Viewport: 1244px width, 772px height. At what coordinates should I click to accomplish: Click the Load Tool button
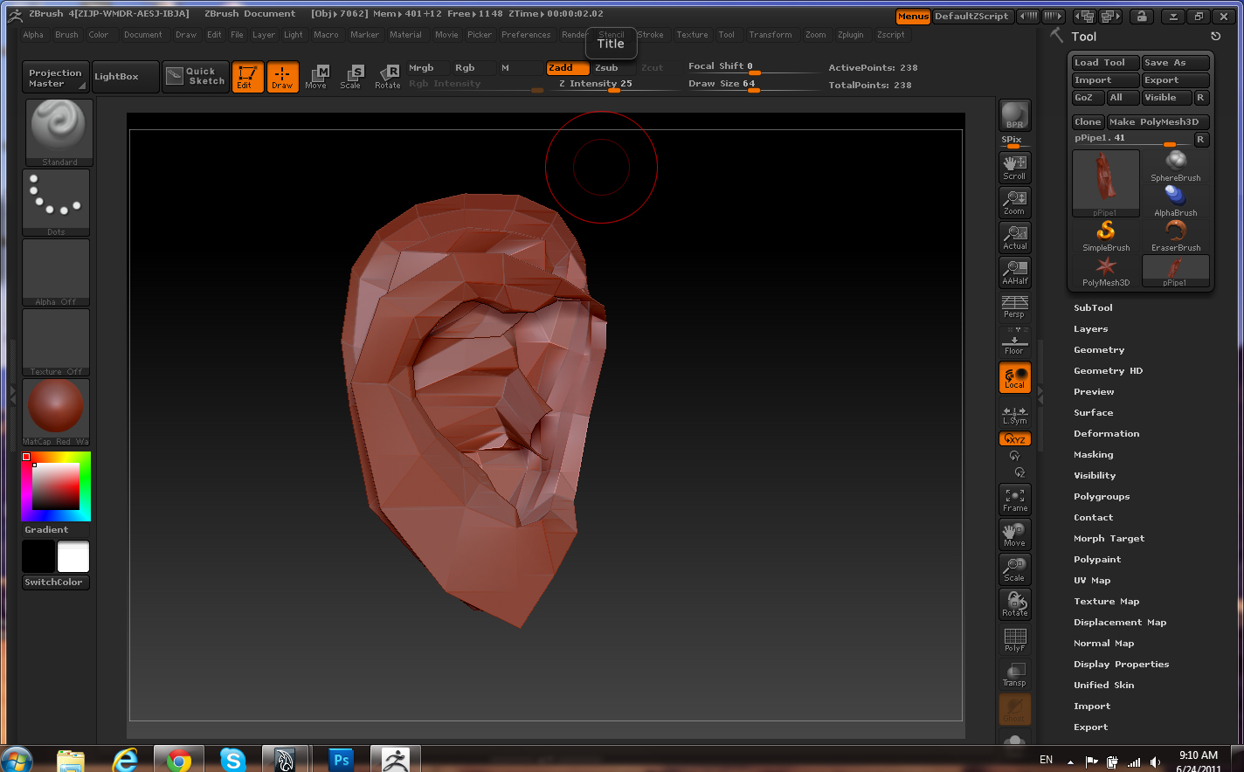[x=1105, y=62]
